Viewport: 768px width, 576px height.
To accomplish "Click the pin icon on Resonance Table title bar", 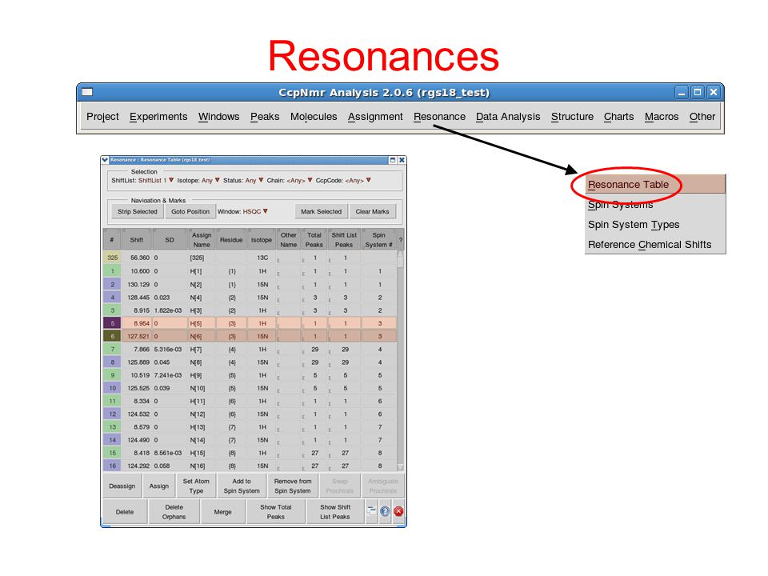I will pyautogui.click(x=105, y=160).
